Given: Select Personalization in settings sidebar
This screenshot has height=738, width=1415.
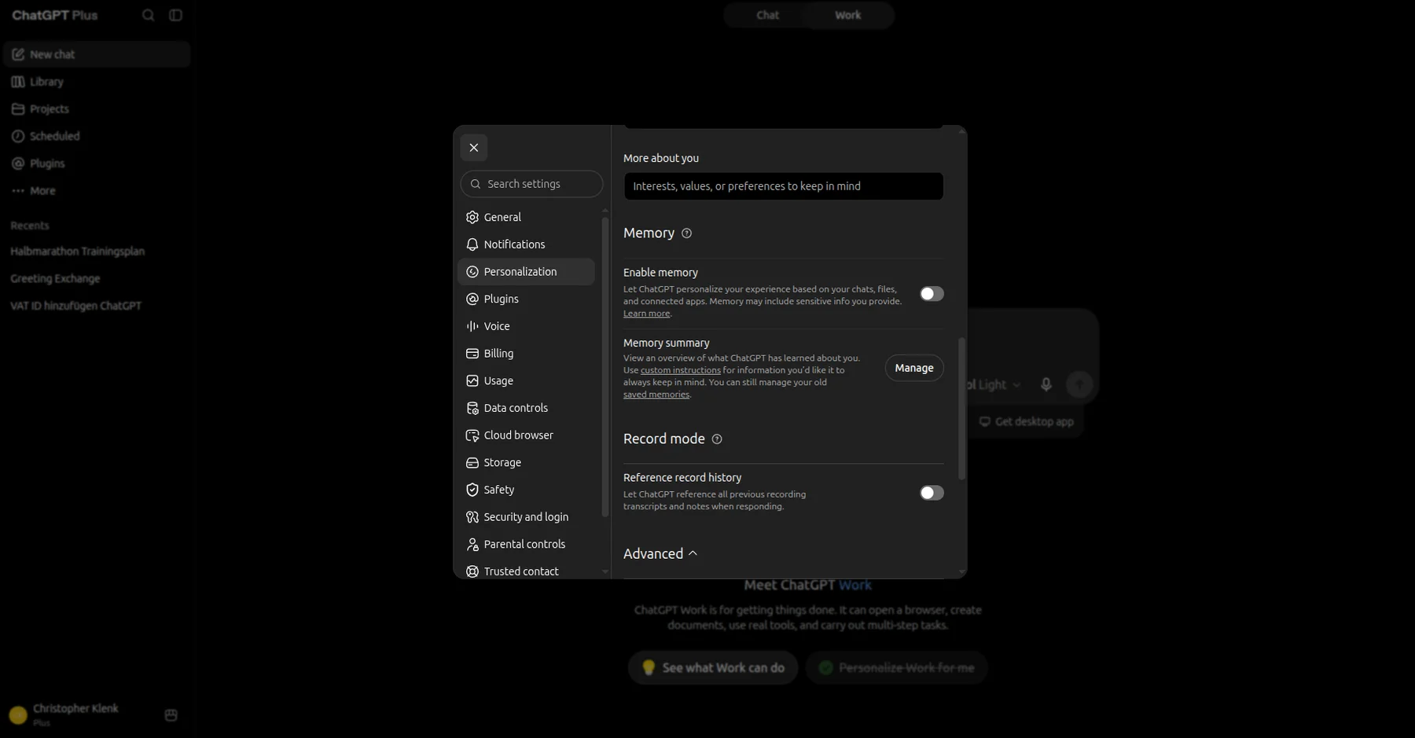Looking at the screenshot, I should tap(526, 272).
